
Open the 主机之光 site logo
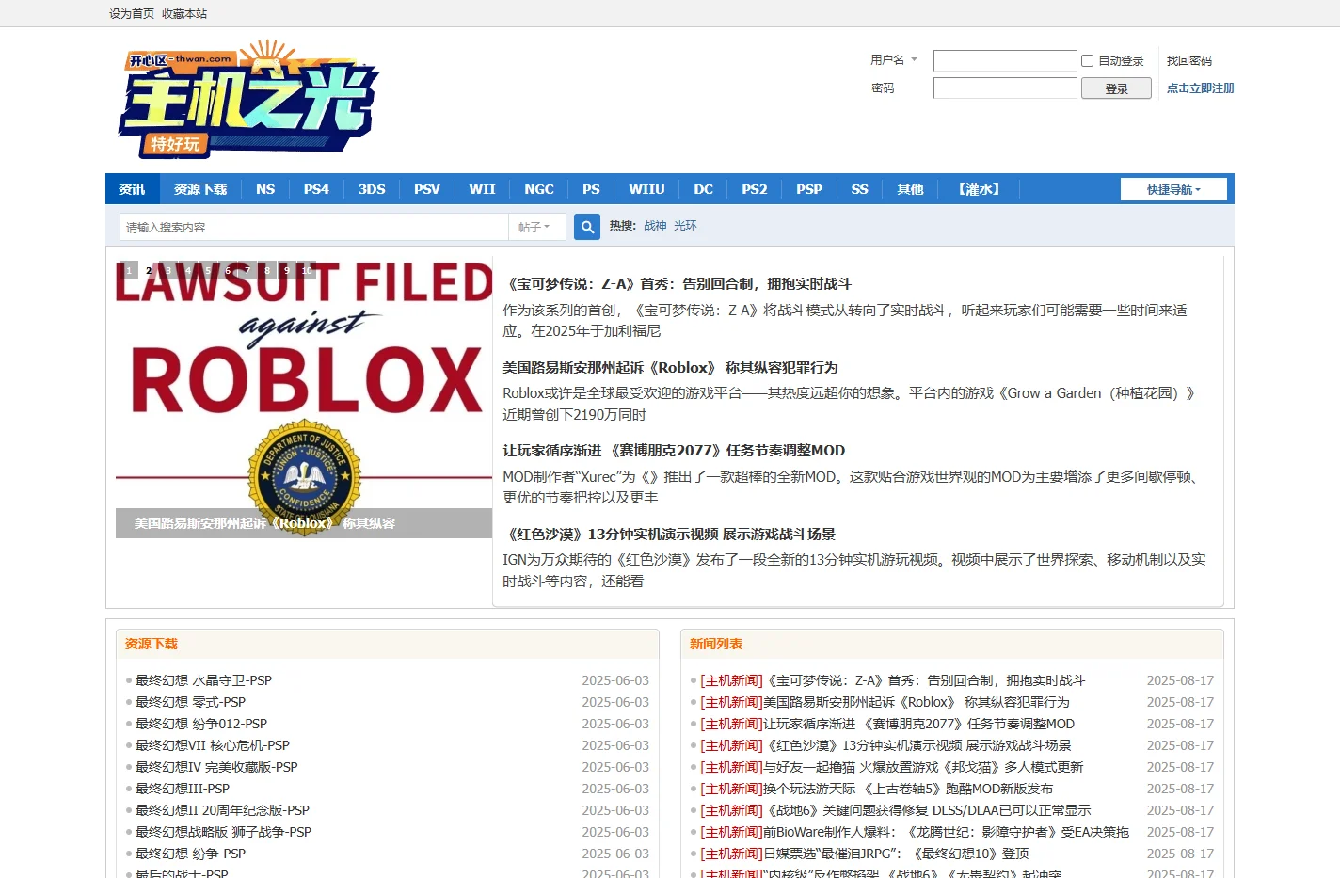(247, 99)
